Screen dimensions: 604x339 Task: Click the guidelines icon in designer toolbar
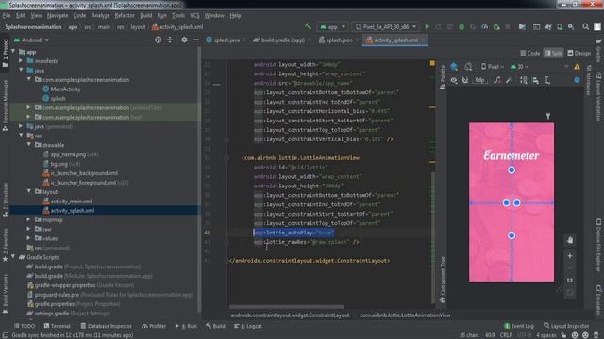(x=547, y=80)
